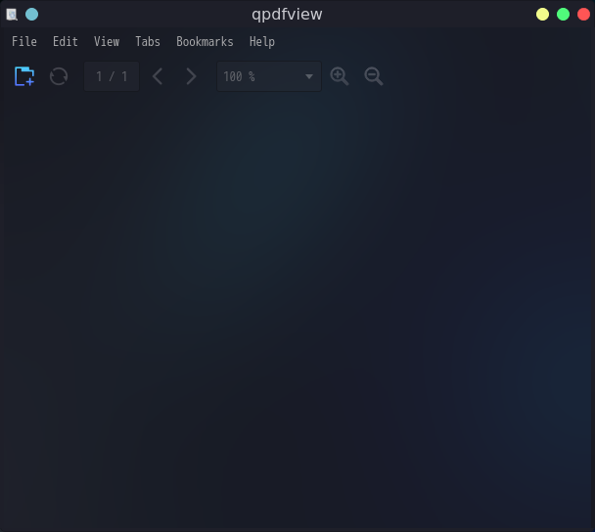This screenshot has width=595, height=532.
Task: Click the teal circle titlebar button
Action: pyautogui.click(x=32, y=15)
